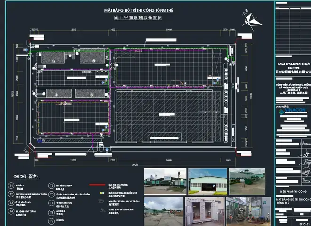
Task: Open the photo of green warehouse with open door
Action: [207, 181]
